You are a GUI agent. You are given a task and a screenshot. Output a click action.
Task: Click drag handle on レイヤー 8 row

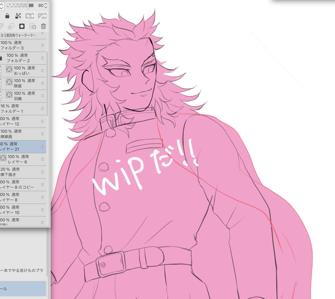tap(42, 197)
